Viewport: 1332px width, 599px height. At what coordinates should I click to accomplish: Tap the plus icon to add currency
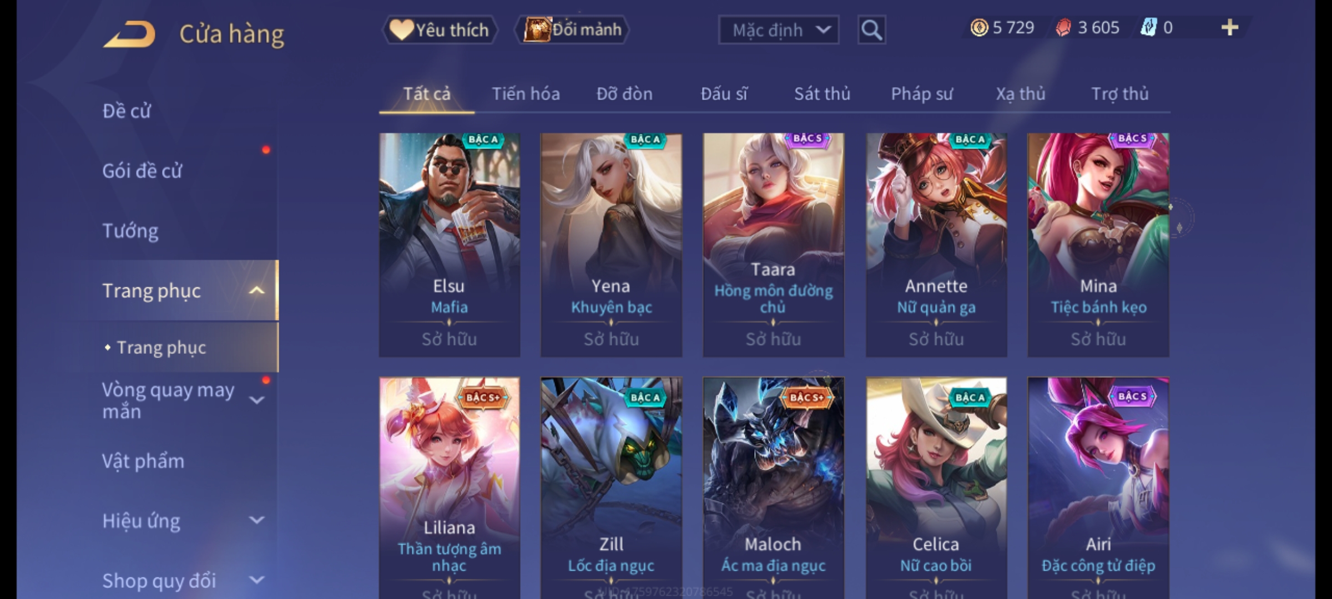[x=1230, y=28]
